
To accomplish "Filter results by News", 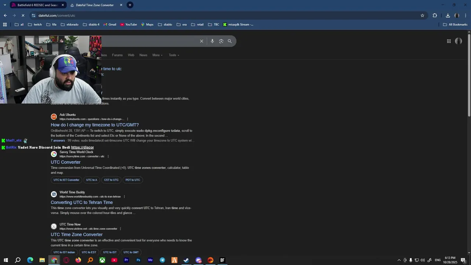I will 143,55.
